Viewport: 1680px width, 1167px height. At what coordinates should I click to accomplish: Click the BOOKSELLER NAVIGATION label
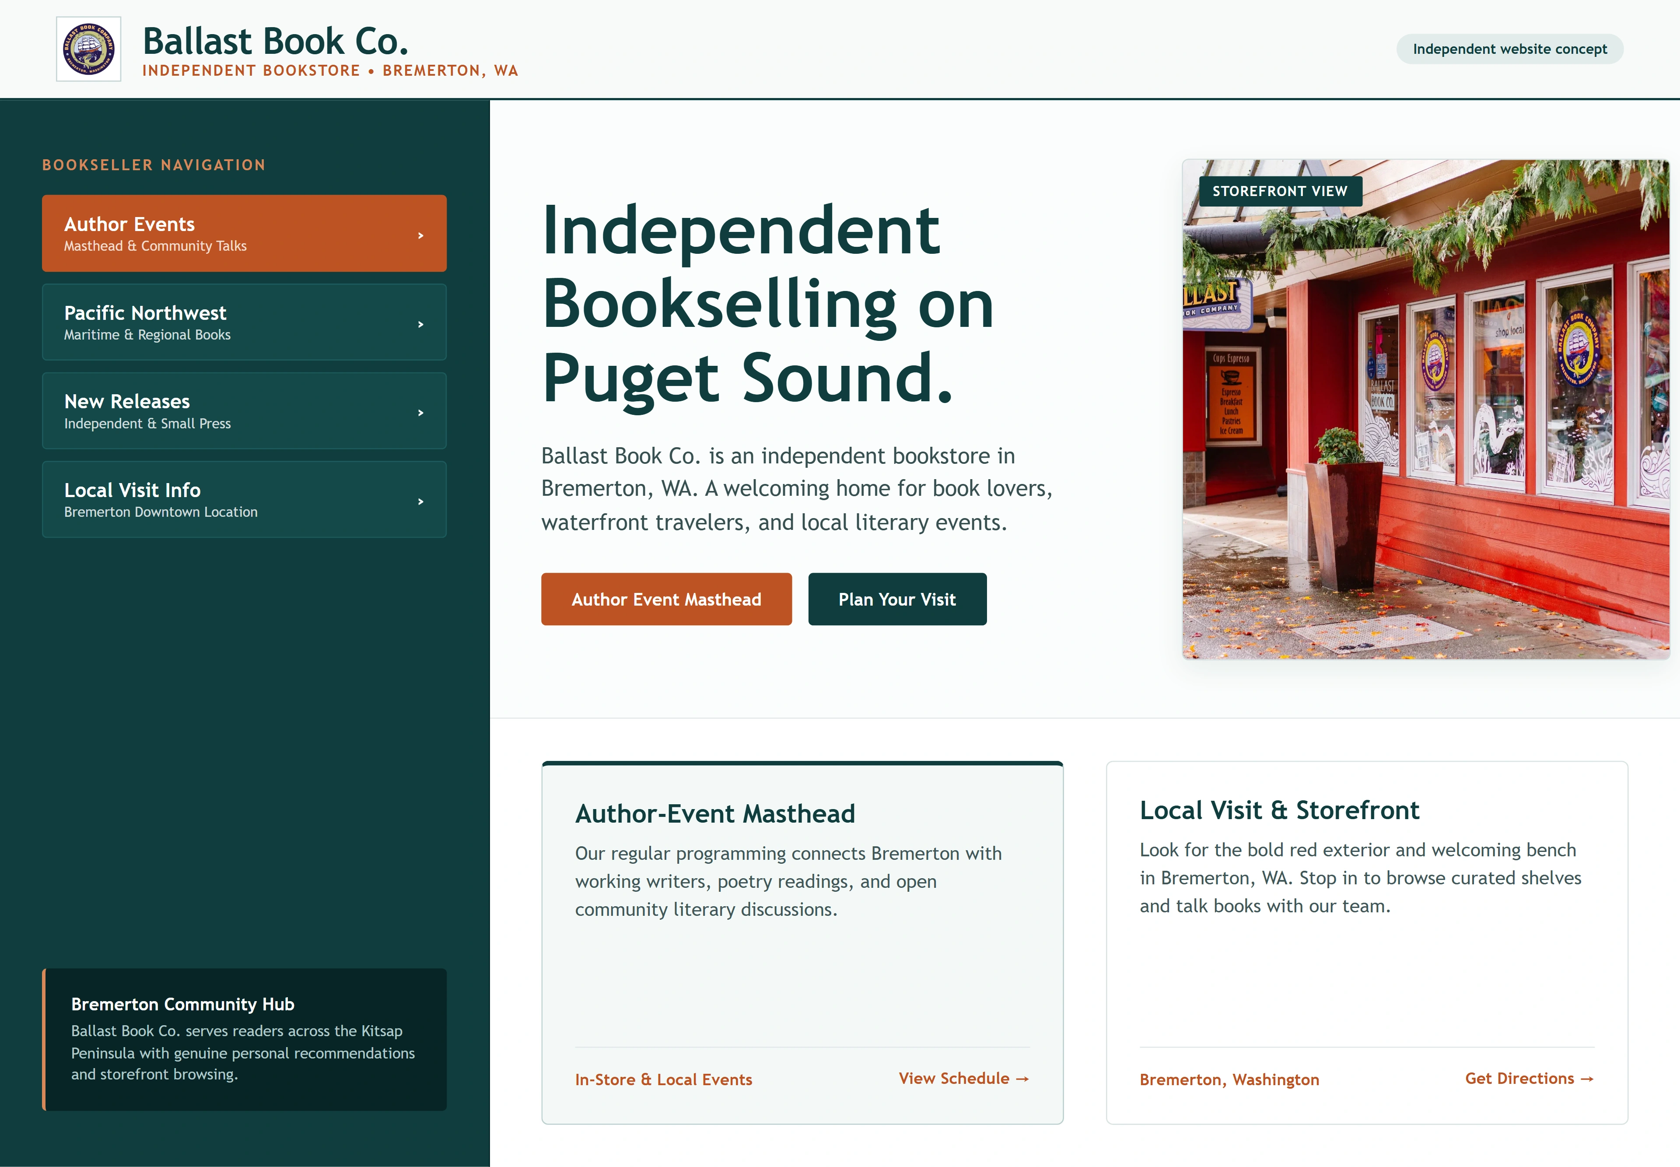(x=154, y=165)
